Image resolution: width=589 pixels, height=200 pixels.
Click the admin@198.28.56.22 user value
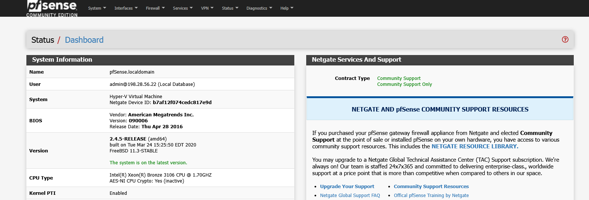point(152,84)
